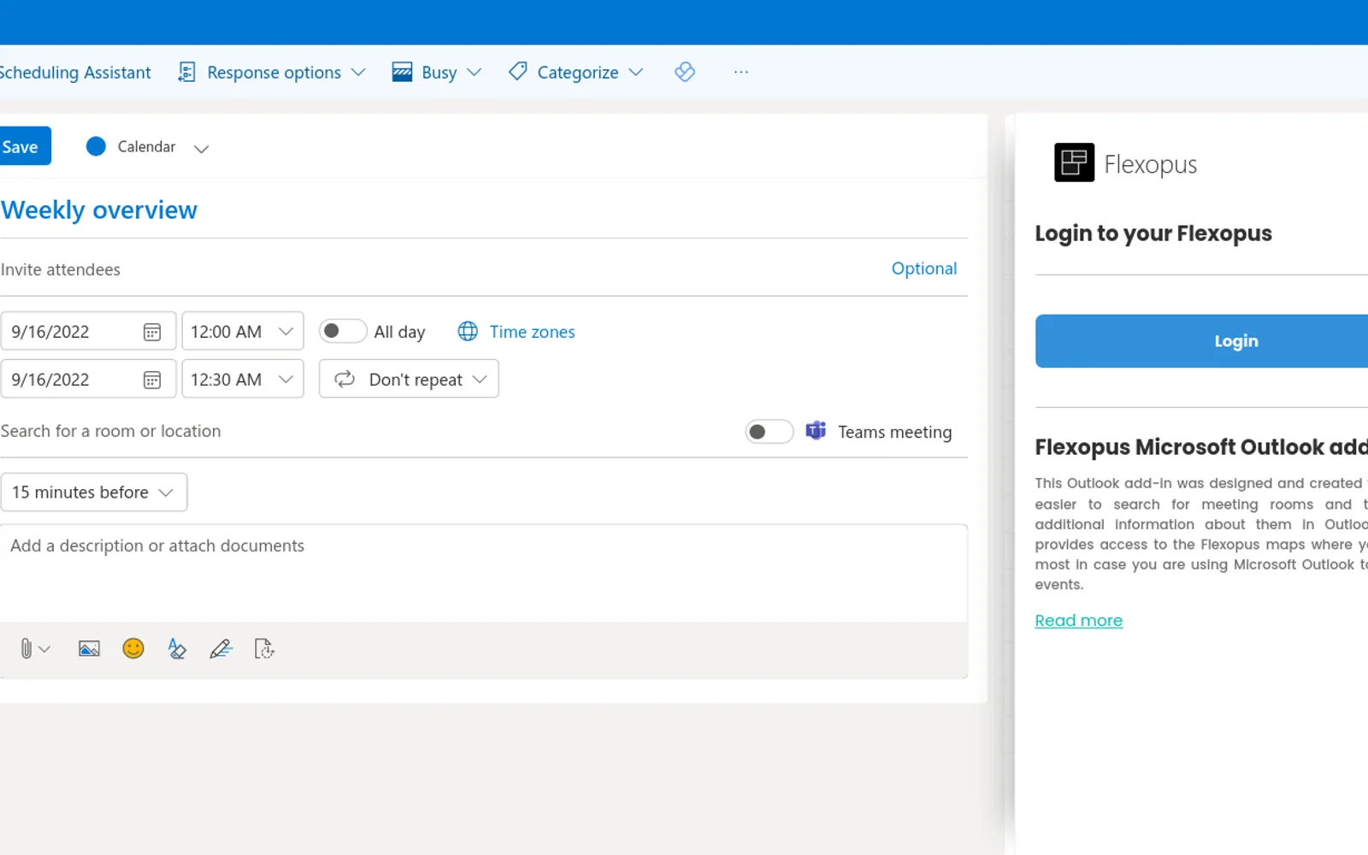
Task: Click the paperclip attach file icon
Action: (27, 649)
